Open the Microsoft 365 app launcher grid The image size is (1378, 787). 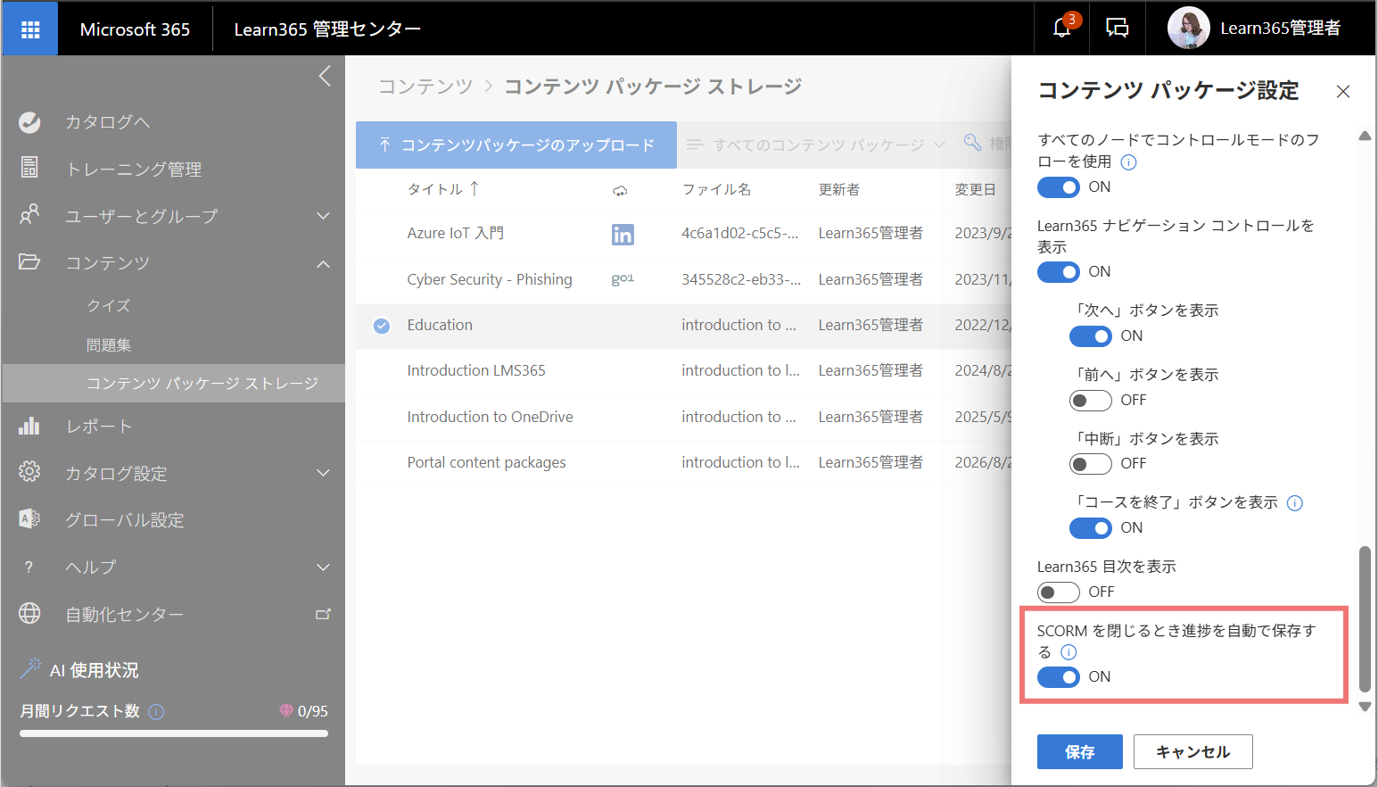click(x=30, y=29)
